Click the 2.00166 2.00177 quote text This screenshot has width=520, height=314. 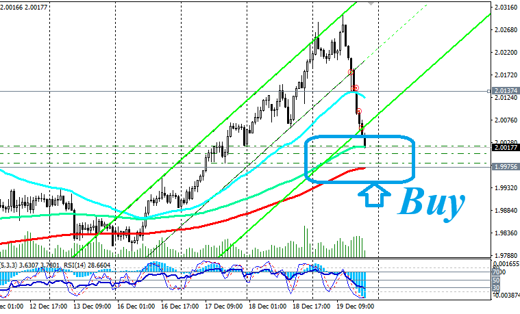[23, 7]
